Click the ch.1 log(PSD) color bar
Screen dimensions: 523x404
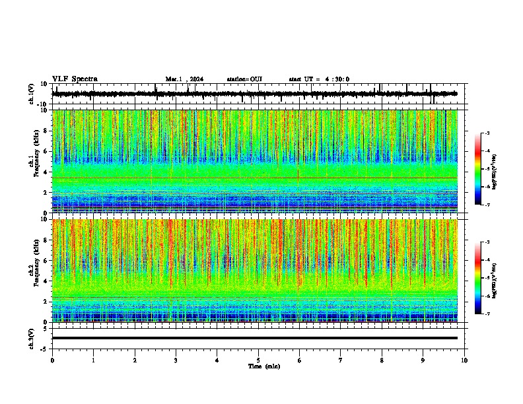coord(478,169)
